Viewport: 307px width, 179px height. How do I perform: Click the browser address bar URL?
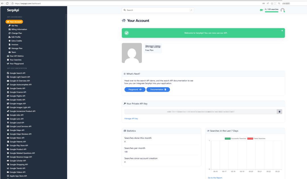tap(28, 3)
